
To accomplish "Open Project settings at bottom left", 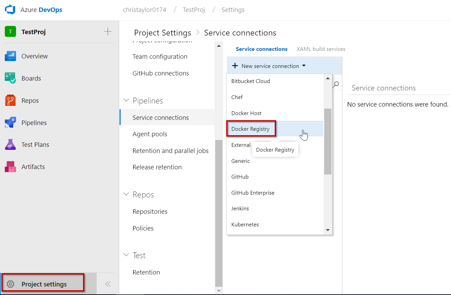I will click(x=44, y=284).
